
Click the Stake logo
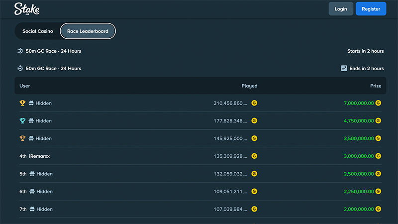click(27, 9)
